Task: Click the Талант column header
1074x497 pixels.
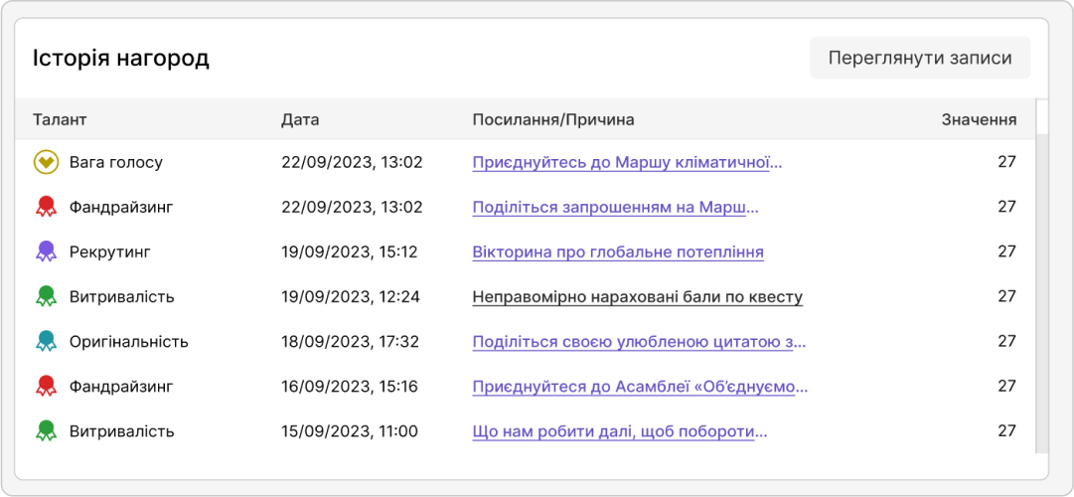Action: click(60, 119)
